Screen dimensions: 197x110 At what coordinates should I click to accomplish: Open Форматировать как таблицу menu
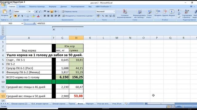pos(139,14)
